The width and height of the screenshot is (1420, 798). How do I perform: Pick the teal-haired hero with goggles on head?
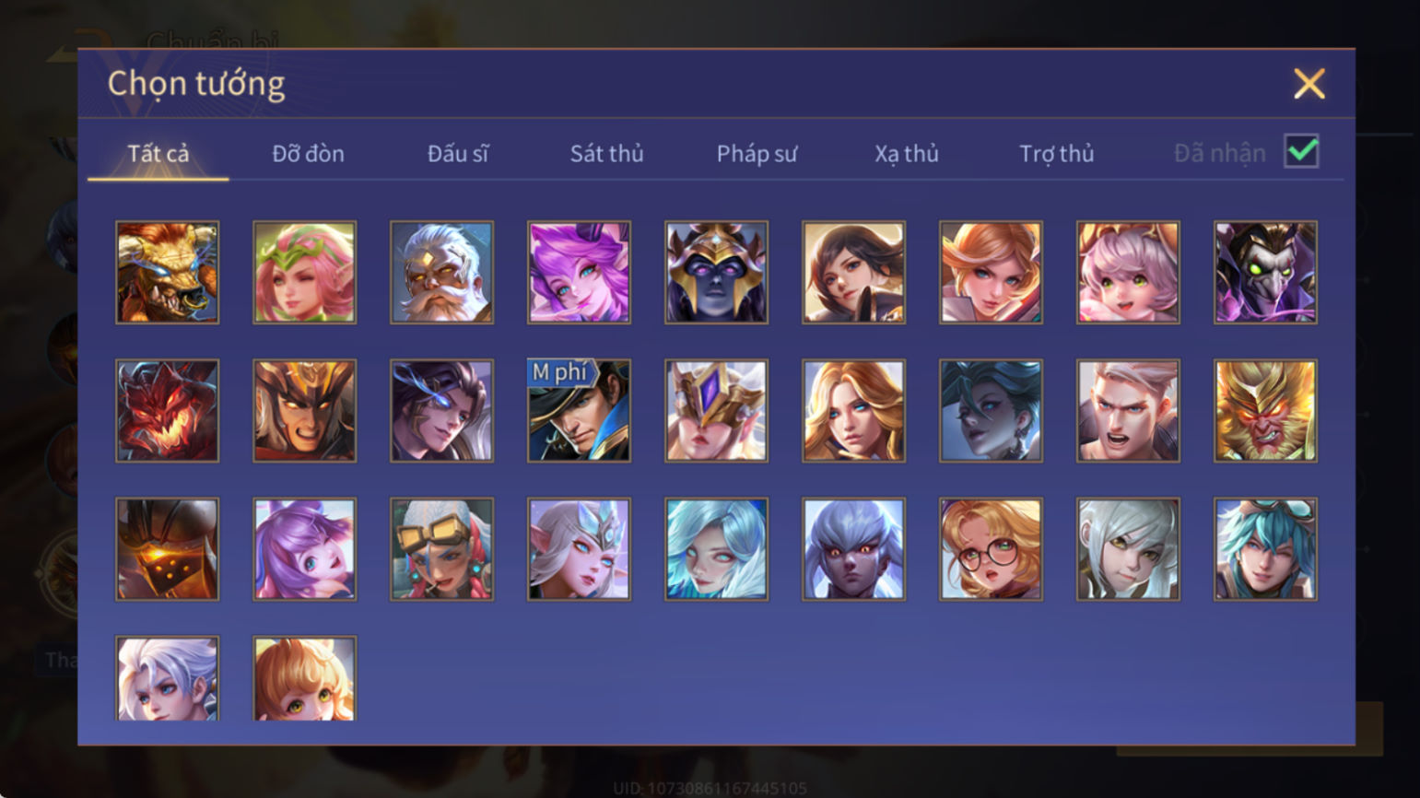[x=1265, y=549]
